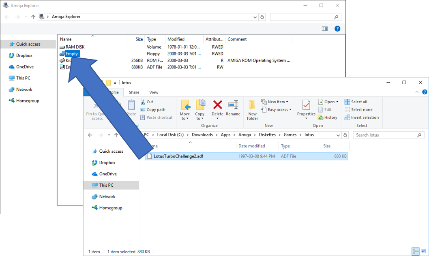Switch to the View ribbon tab
The width and height of the screenshot is (429, 256).
pos(154,92)
